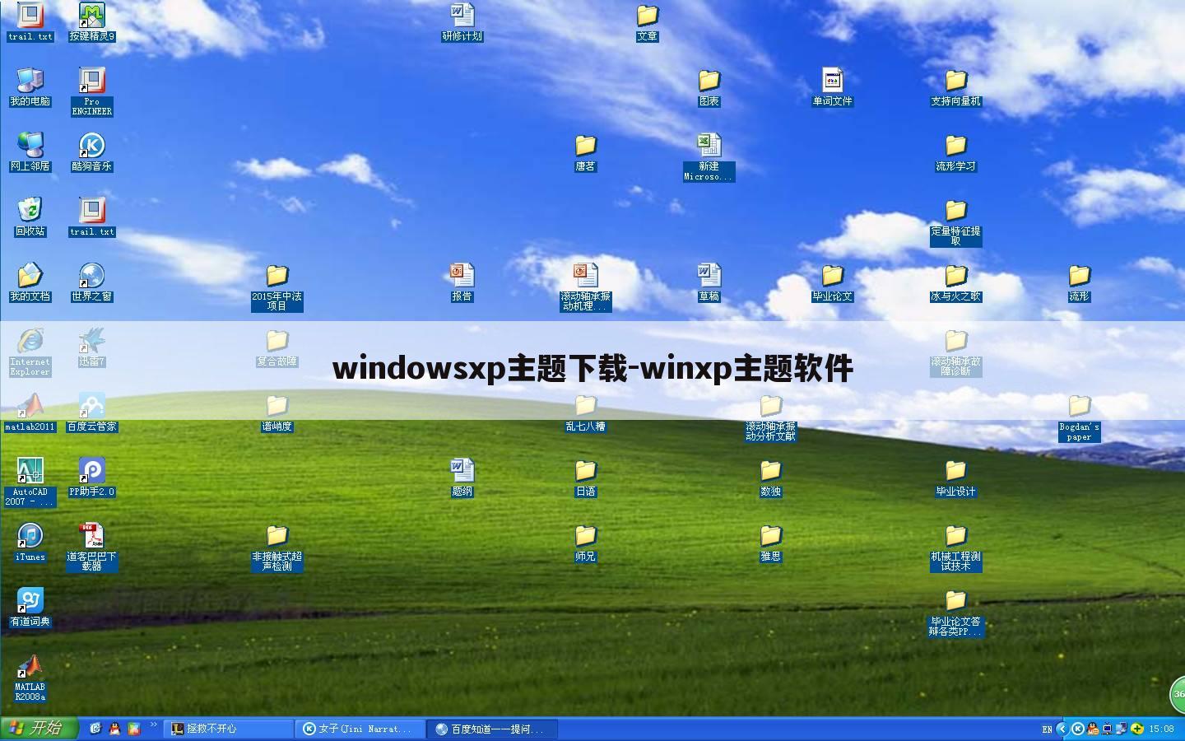
Task: Launch browser from quick launch bar
Action: 95,729
